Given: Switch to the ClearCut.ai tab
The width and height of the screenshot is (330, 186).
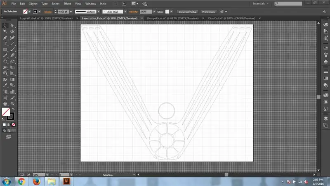Looking at the screenshot, I should [x=231, y=18].
